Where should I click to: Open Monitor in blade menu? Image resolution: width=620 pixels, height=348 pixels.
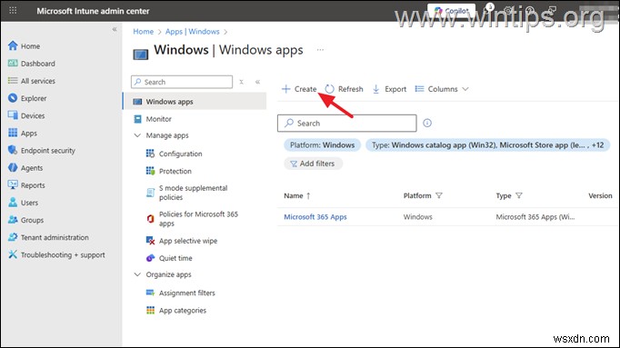click(x=158, y=119)
